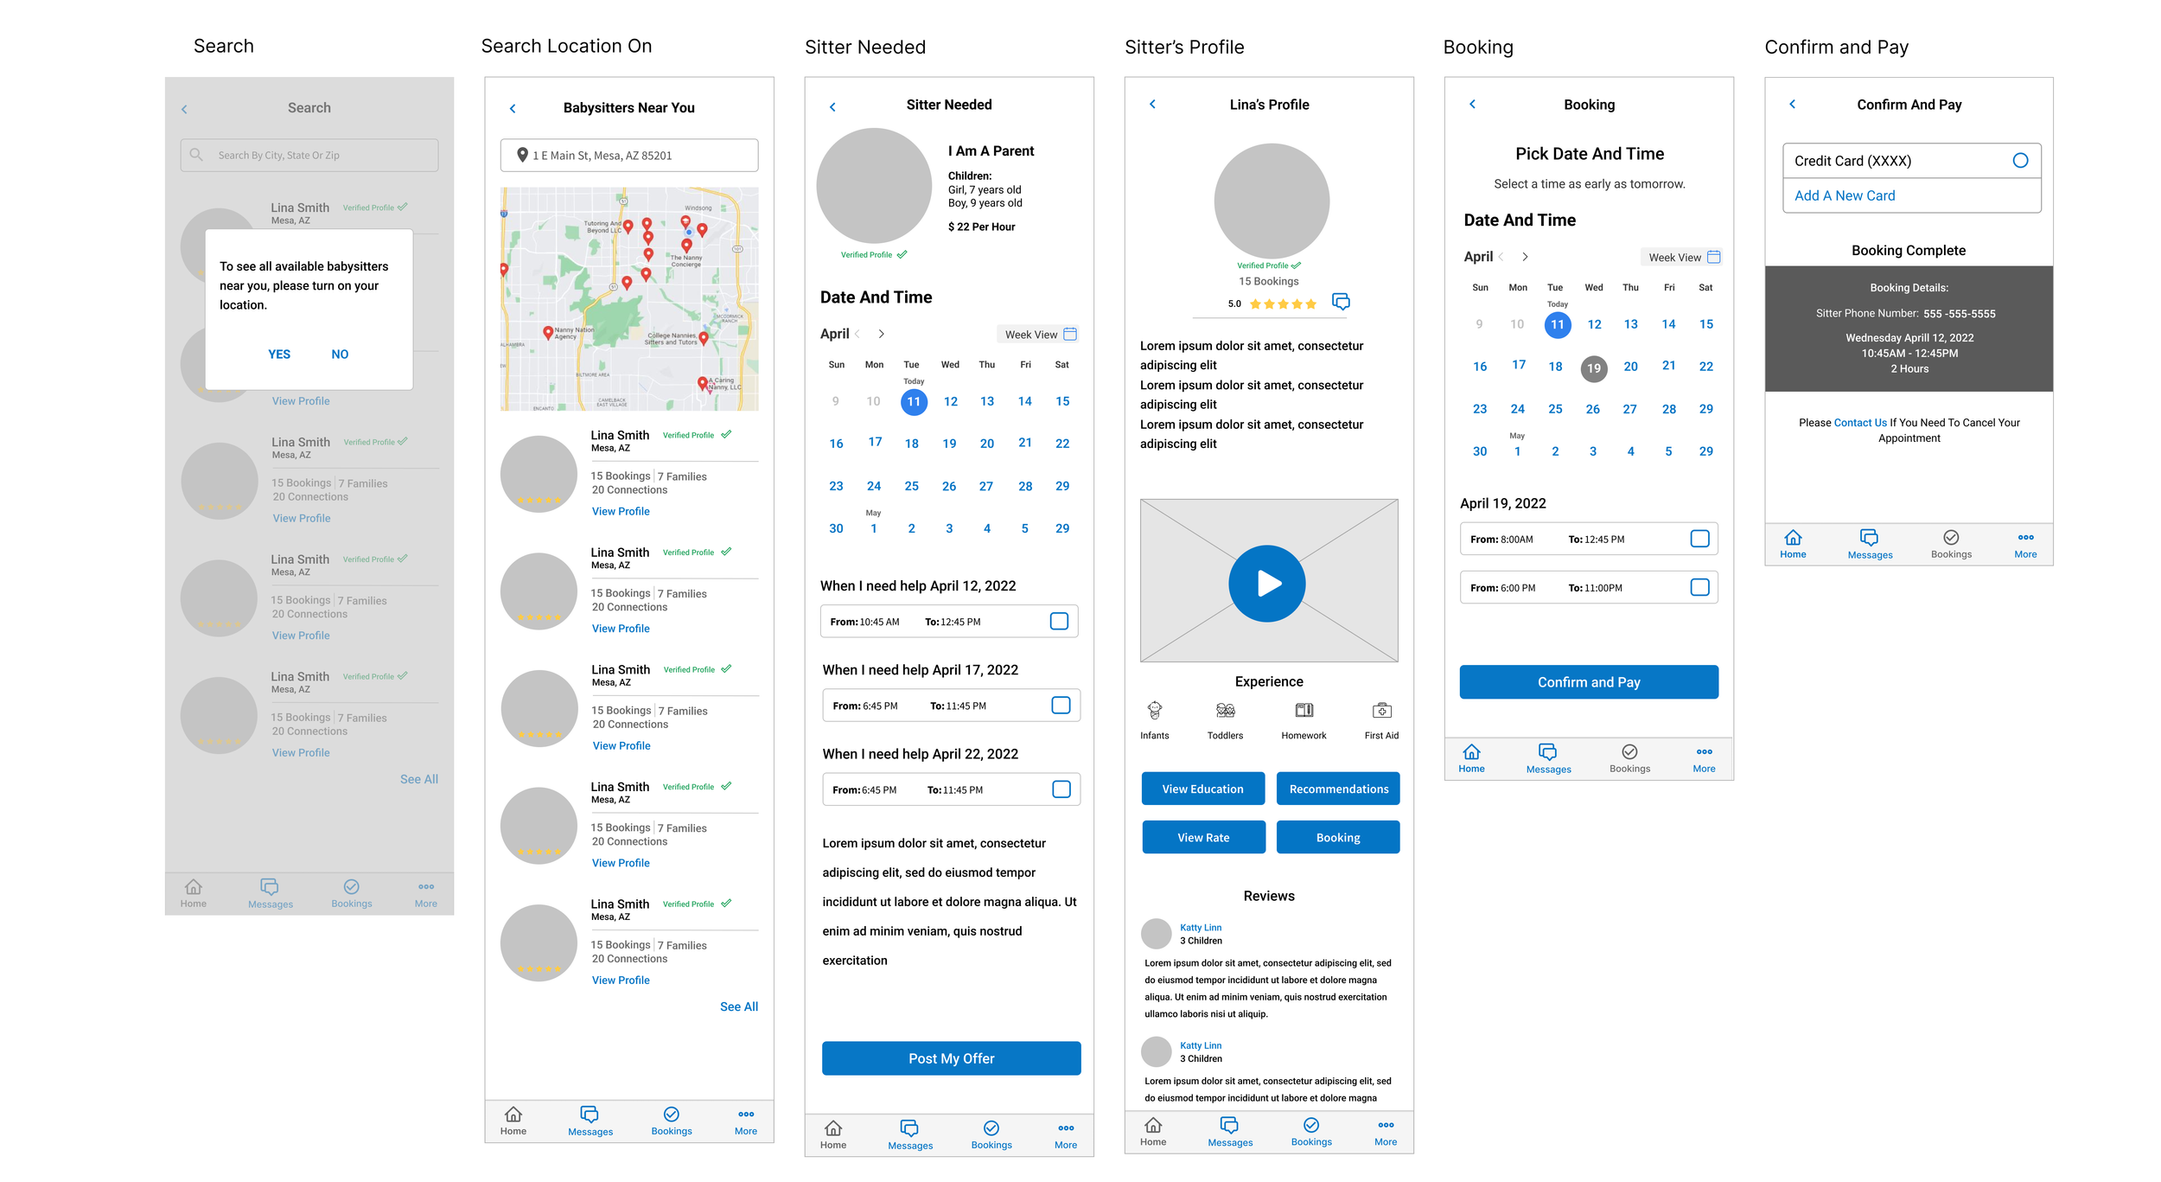Play the video on Lina's Profile
The width and height of the screenshot is (2161, 1182).
tap(1266, 583)
